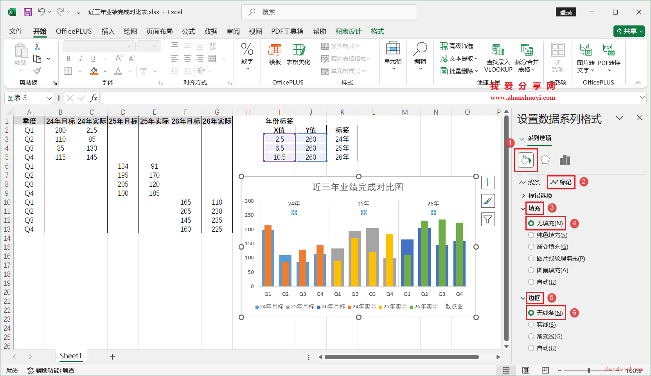Switch to the 公式 Formulas tab

pyautogui.click(x=188, y=31)
